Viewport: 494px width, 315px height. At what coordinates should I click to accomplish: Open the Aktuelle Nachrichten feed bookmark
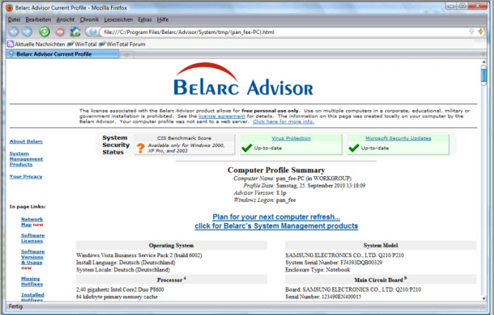tap(36, 44)
